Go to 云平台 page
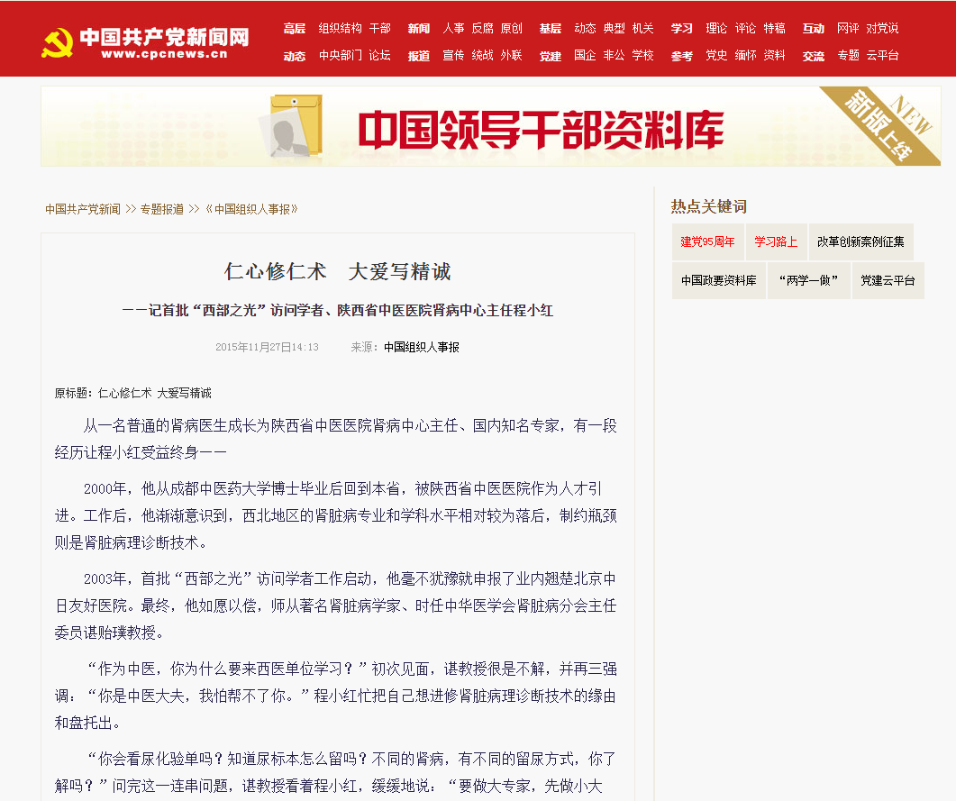 click(883, 56)
